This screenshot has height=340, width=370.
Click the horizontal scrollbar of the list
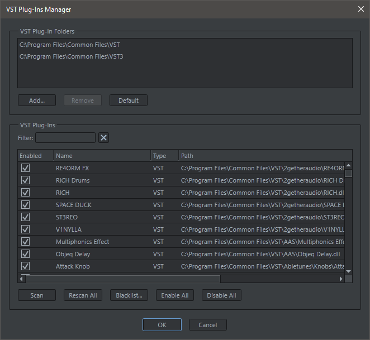click(123, 279)
